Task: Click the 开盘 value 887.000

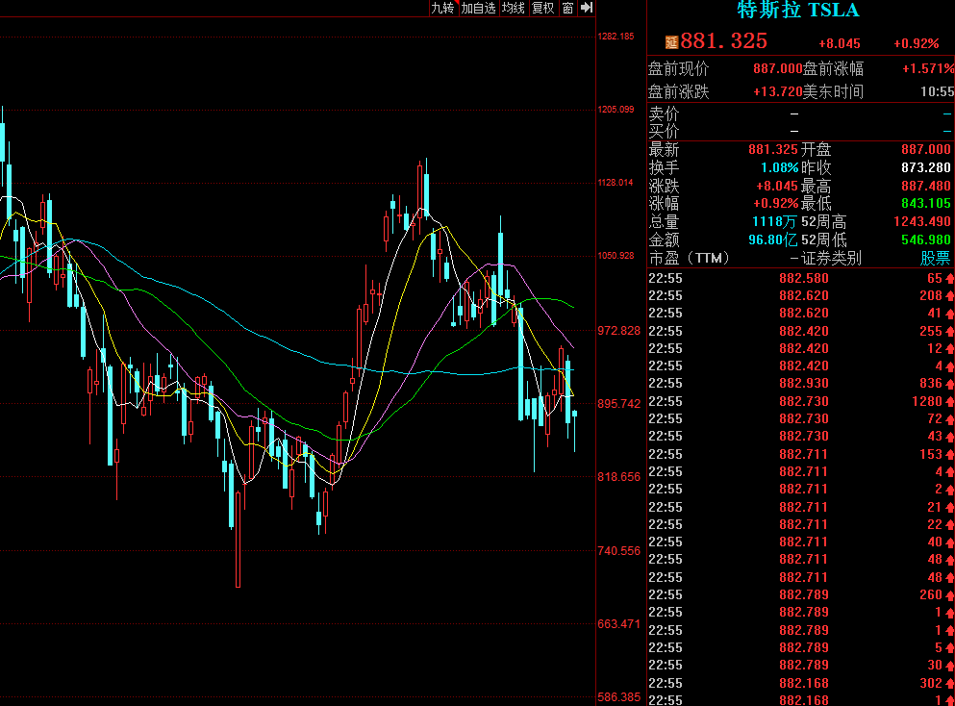Action: tap(926, 150)
